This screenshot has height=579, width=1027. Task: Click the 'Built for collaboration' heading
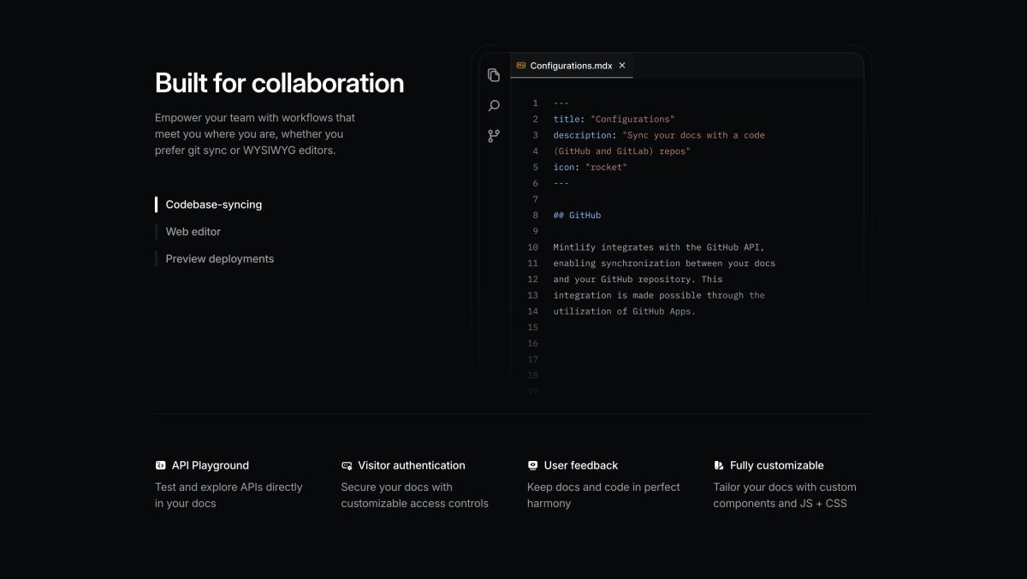point(279,83)
